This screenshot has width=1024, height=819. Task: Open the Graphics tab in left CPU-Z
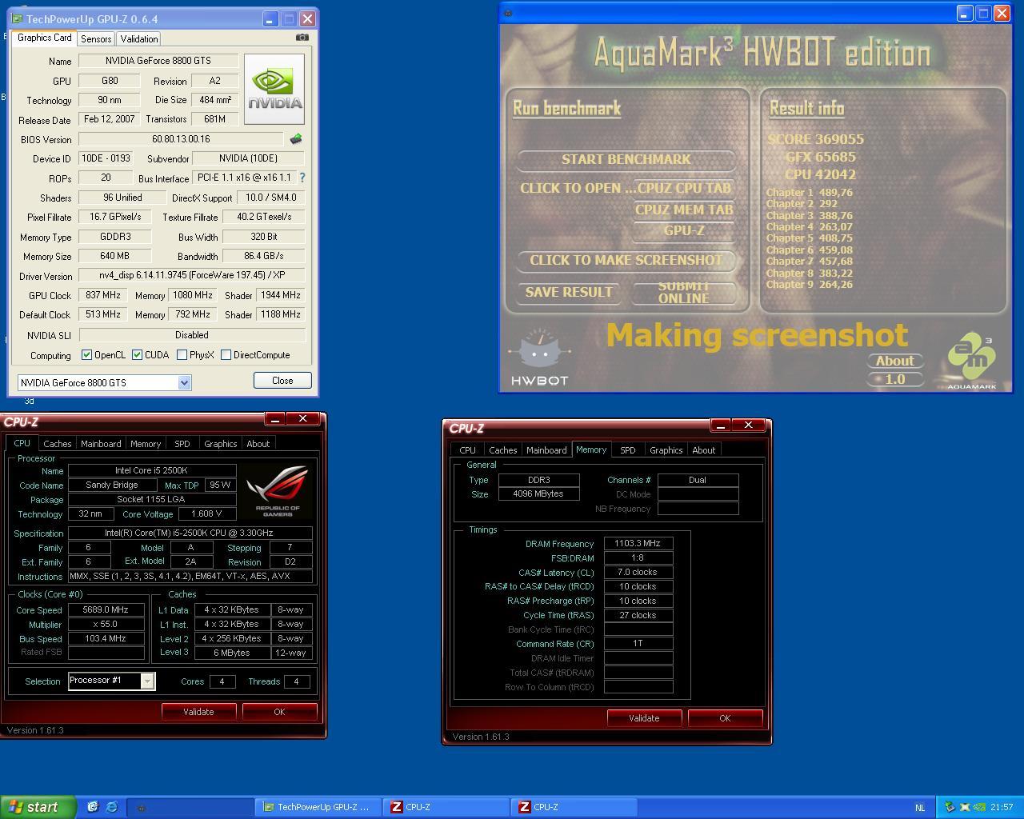[221, 444]
